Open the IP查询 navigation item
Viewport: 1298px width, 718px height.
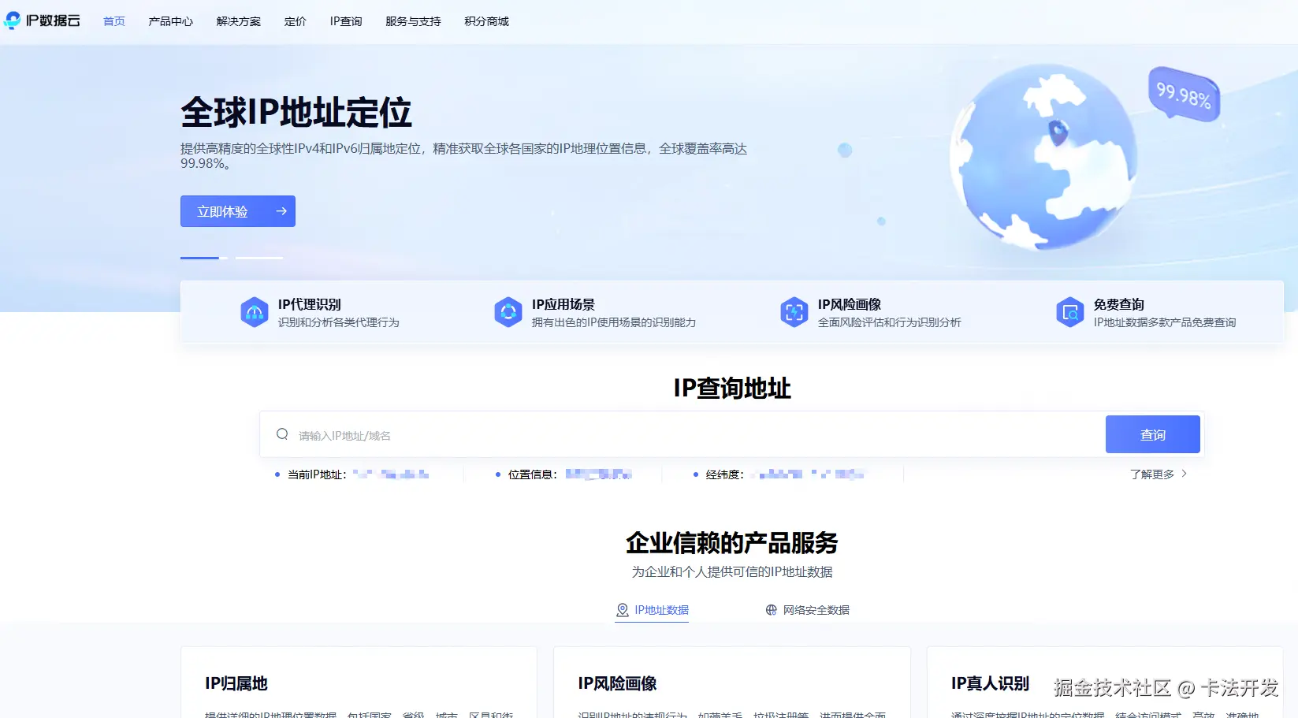coord(346,21)
